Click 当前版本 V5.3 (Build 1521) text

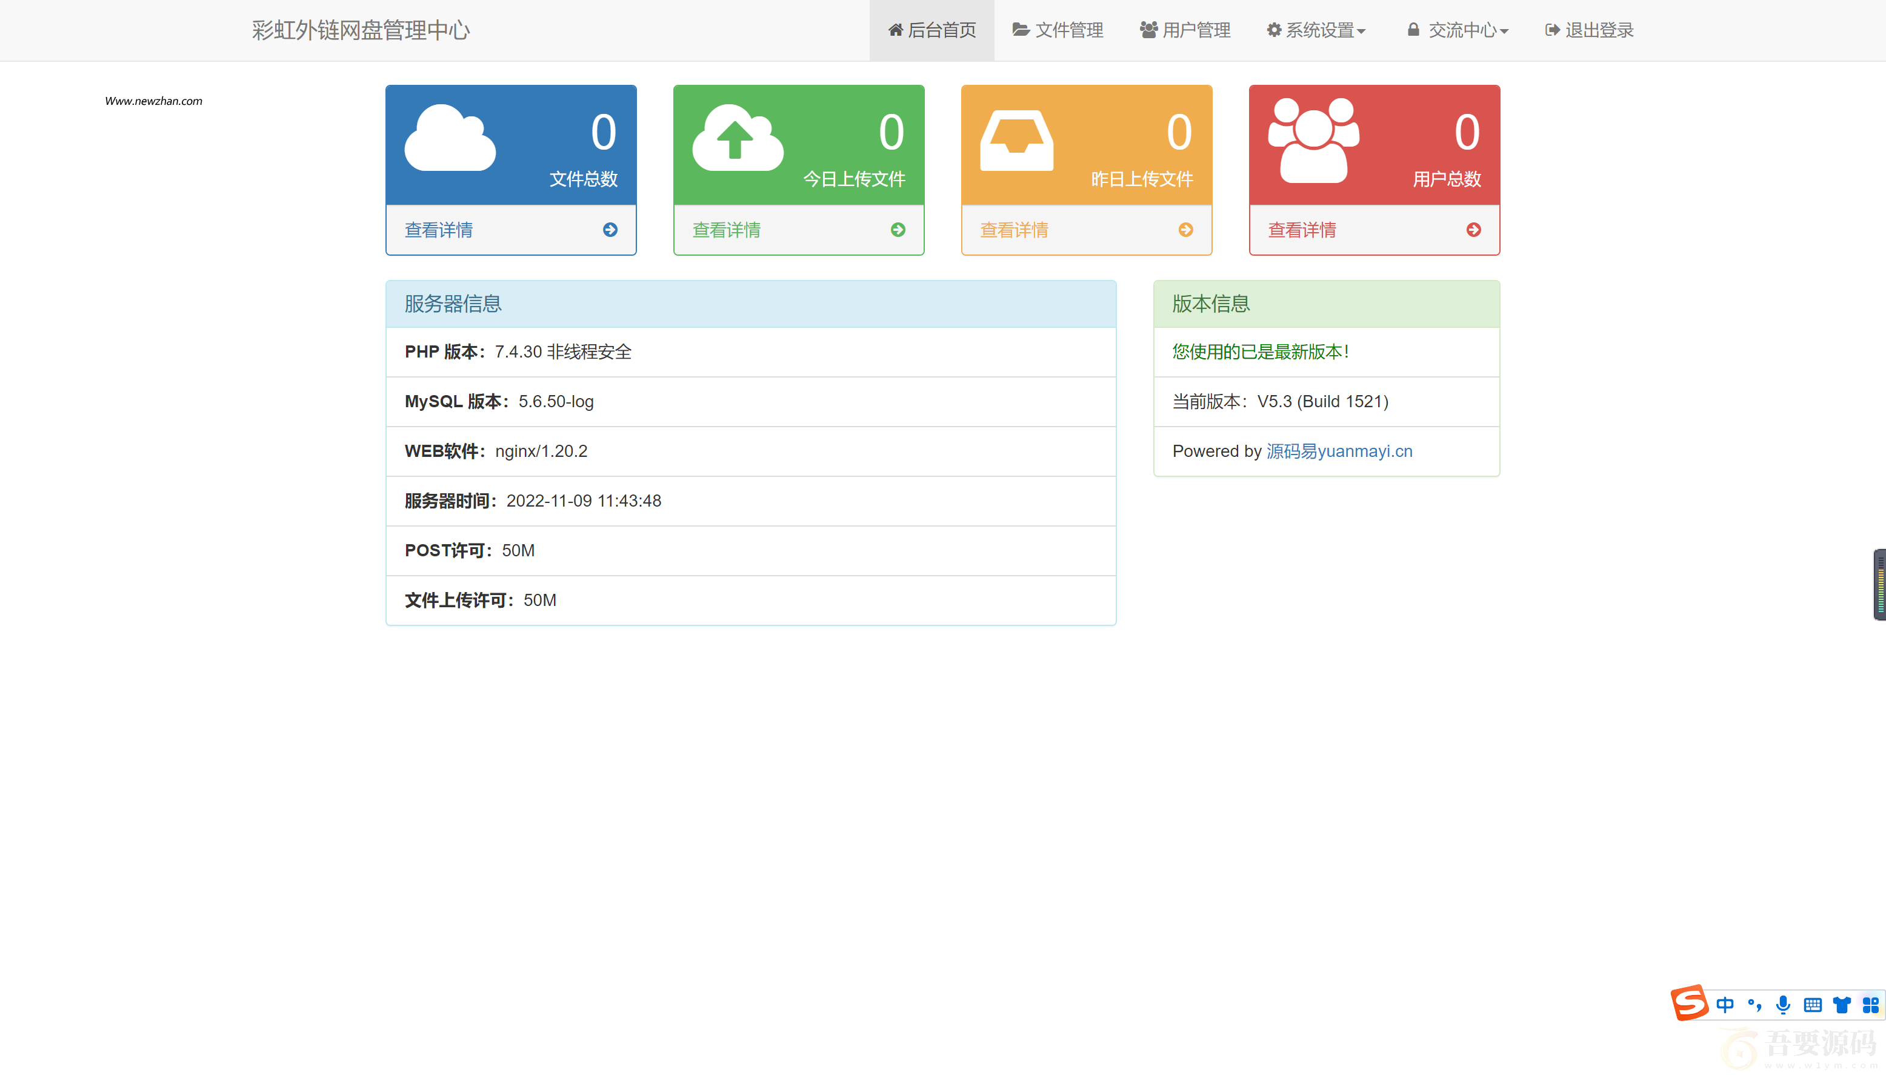click(x=1281, y=402)
